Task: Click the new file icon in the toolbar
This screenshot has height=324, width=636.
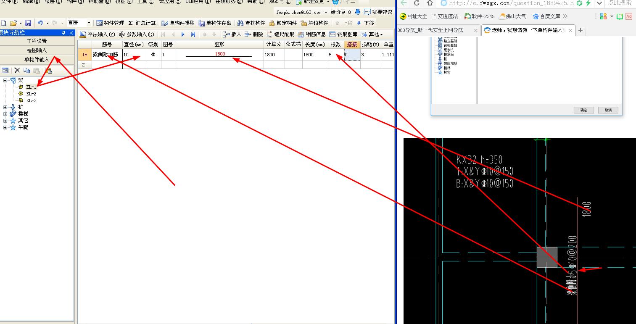Action: point(3,23)
